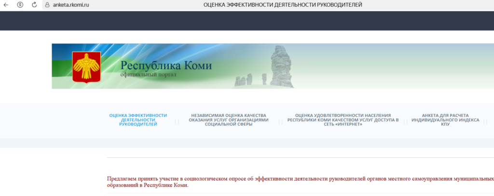
Task: Click the anketa.rkomi.ru address field
Action: click(70, 5)
